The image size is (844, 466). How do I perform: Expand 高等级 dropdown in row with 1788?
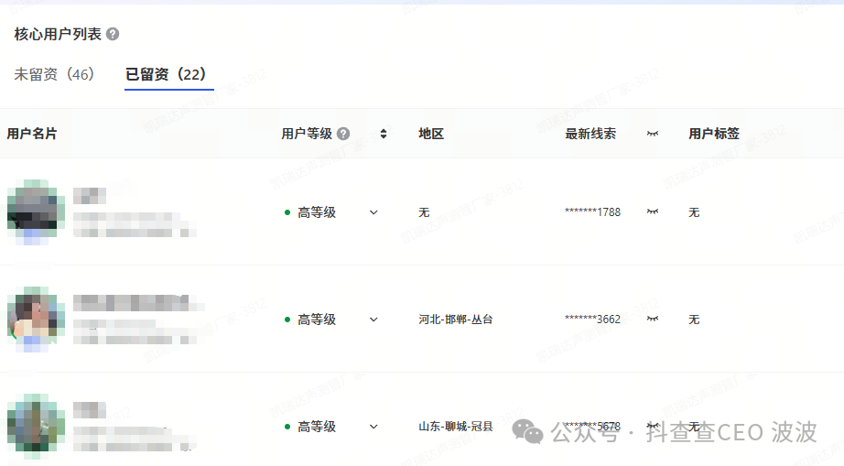pos(373,212)
